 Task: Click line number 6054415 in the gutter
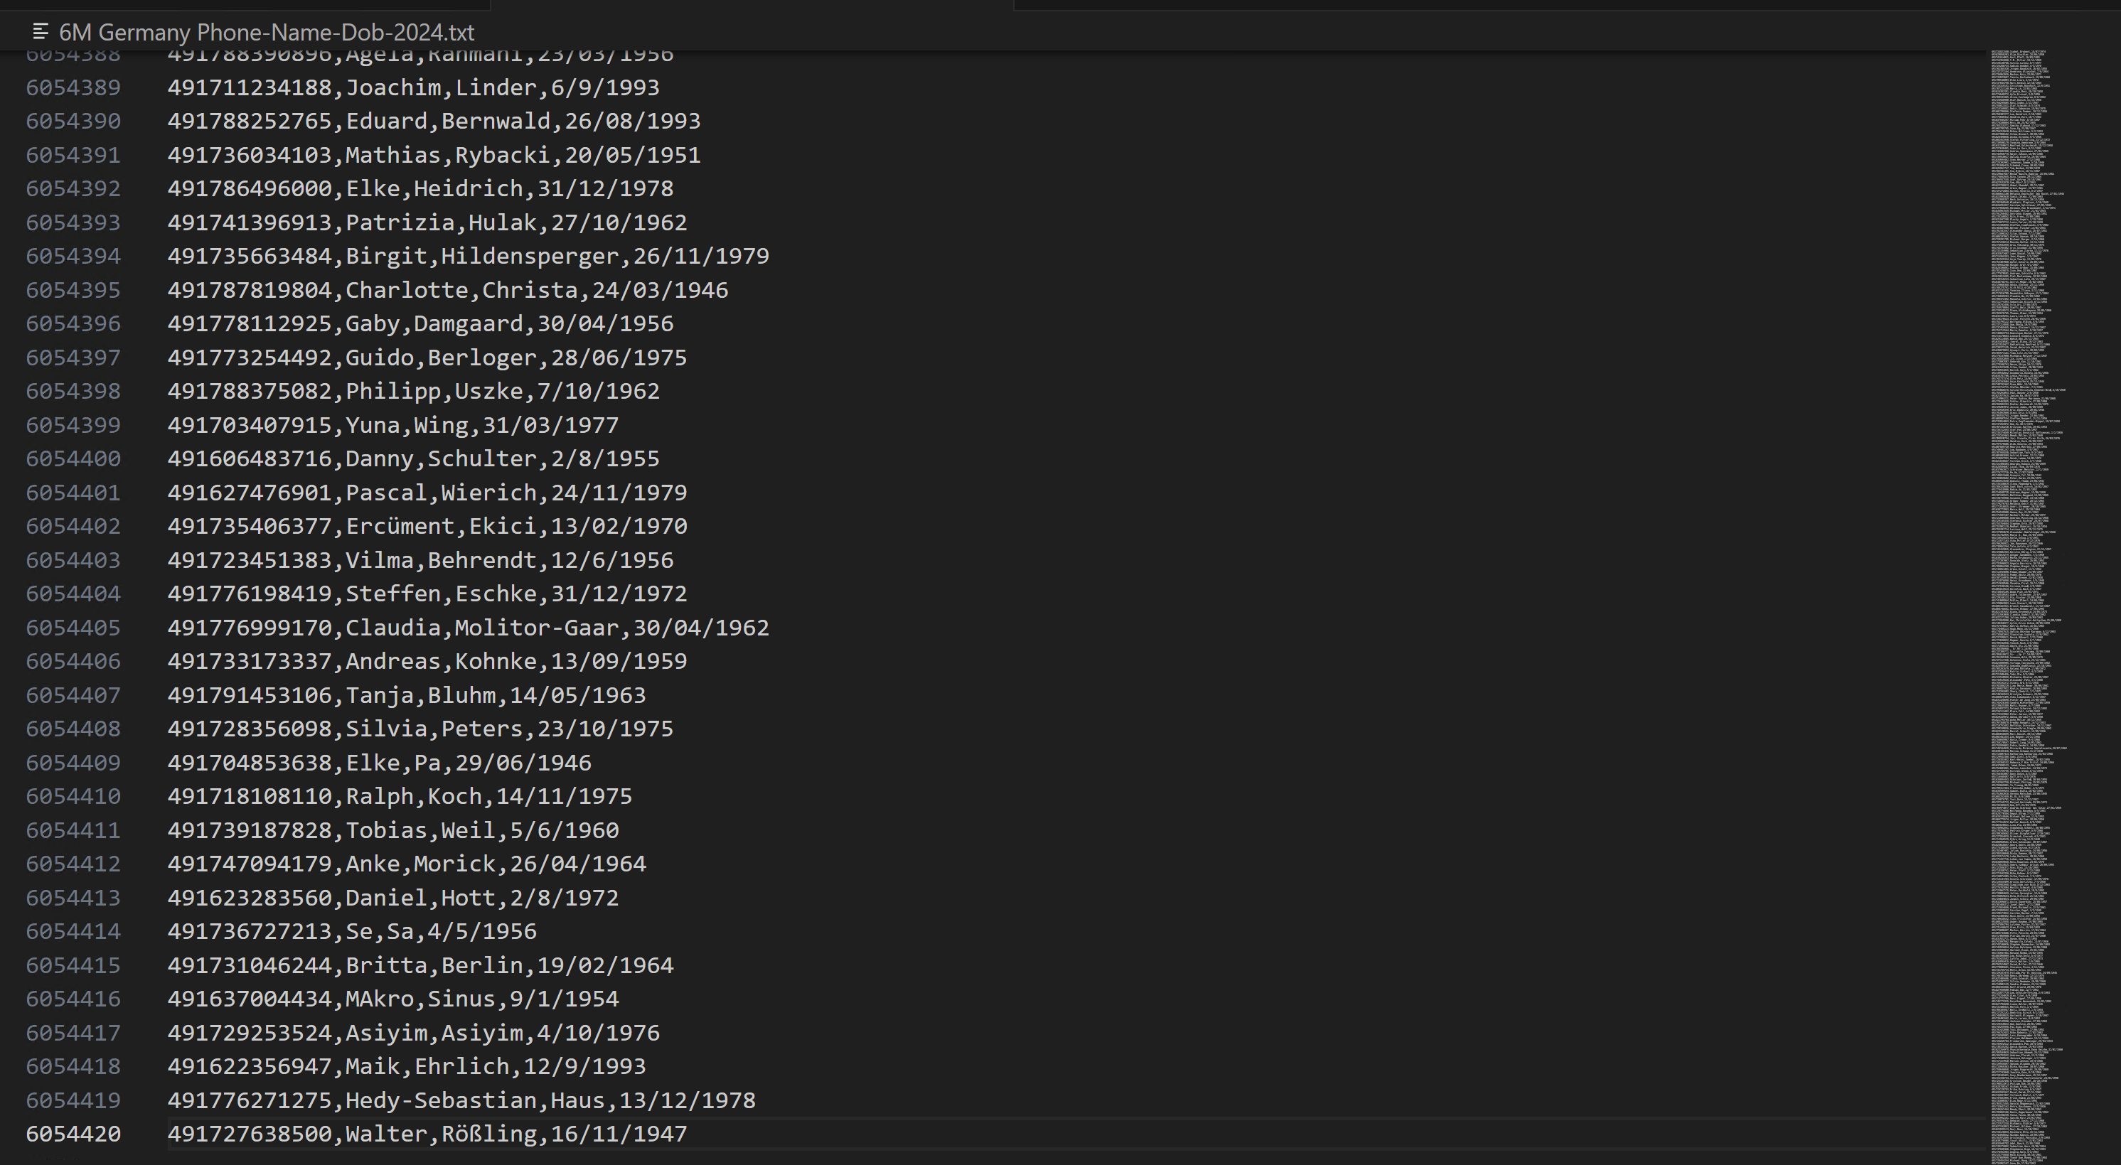click(x=73, y=965)
